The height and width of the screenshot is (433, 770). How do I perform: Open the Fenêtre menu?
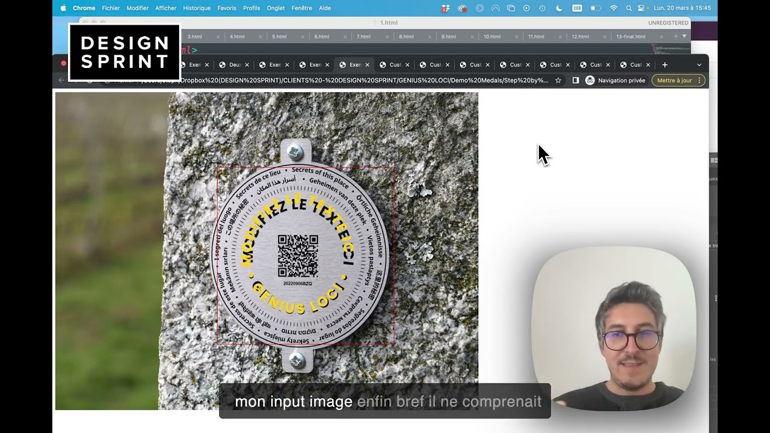[x=301, y=8]
